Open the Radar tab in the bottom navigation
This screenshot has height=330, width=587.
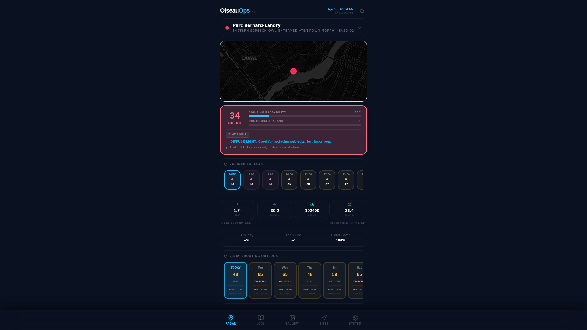231,320
